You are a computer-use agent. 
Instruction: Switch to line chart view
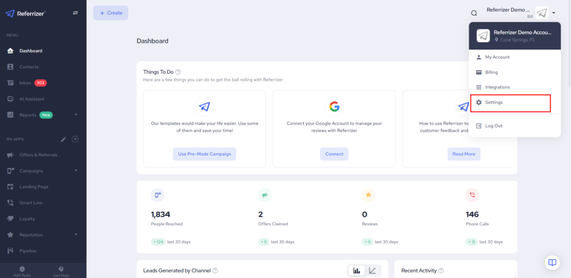tap(372, 271)
